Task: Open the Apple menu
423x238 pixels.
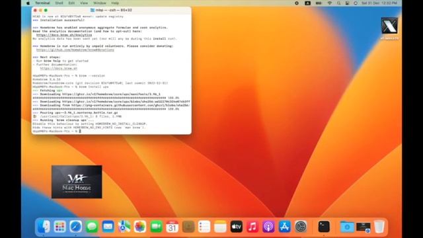Action: [28, 3]
